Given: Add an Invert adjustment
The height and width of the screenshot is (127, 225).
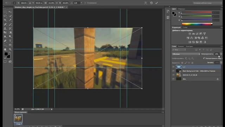Looking at the screenshot, I should click(190, 42).
